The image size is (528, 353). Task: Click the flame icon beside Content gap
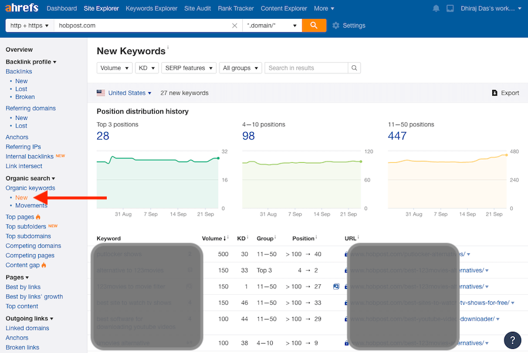tap(44, 265)
